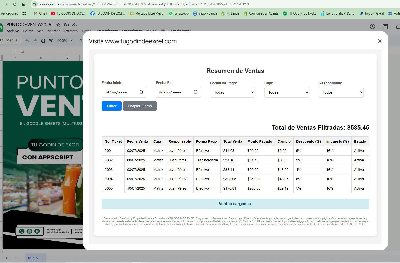
Task: Go to browser home page icon
Action: tap(24, 4)
